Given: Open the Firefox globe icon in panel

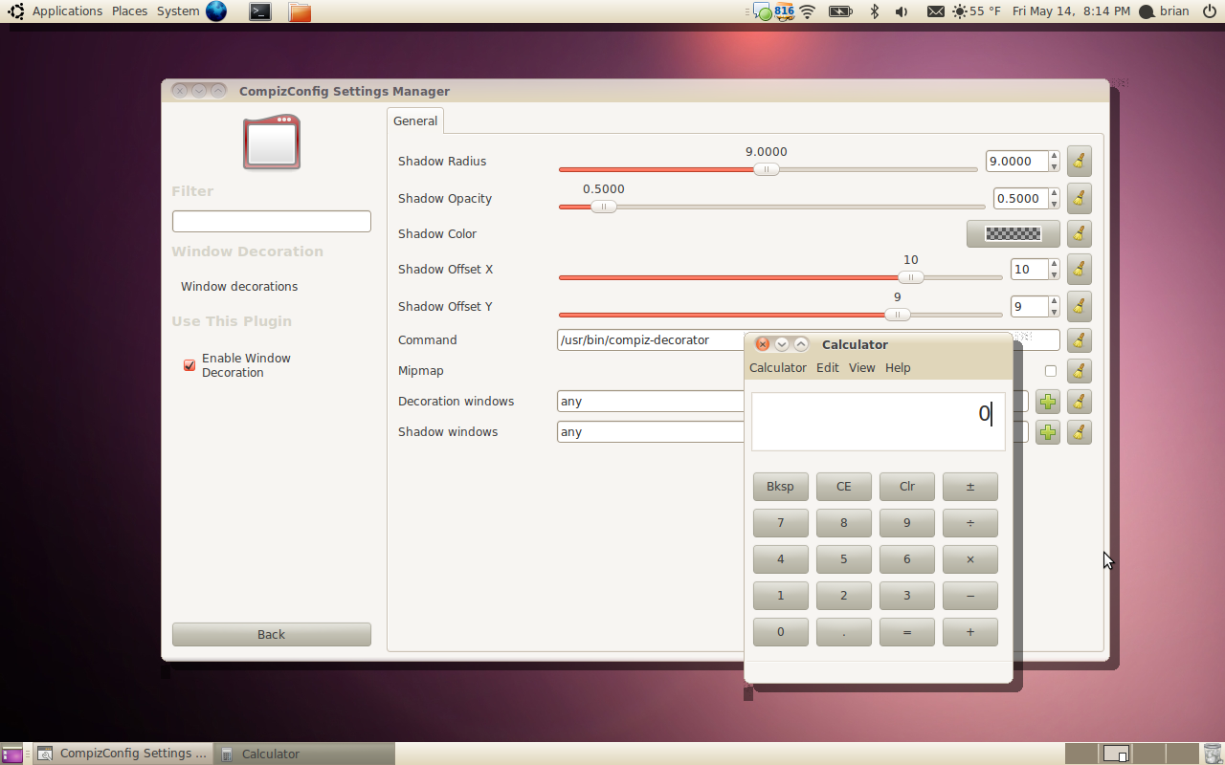Looking at the screenshot, I should click(216, 11).
